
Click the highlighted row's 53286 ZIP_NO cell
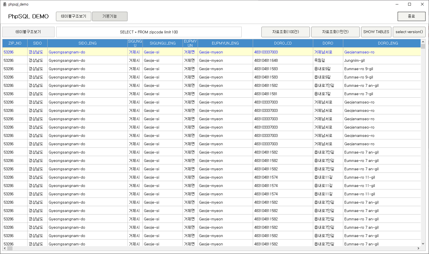(x=15, y=52)
